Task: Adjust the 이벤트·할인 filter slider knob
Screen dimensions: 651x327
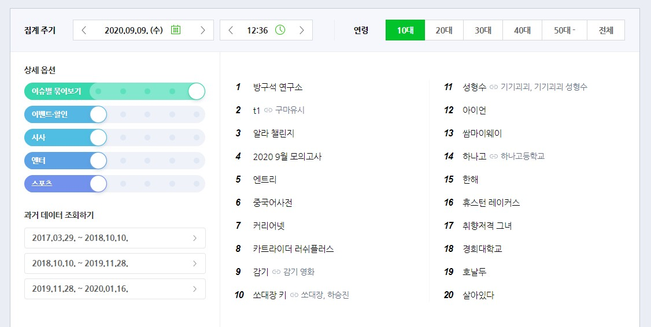Action: [98, 114]
